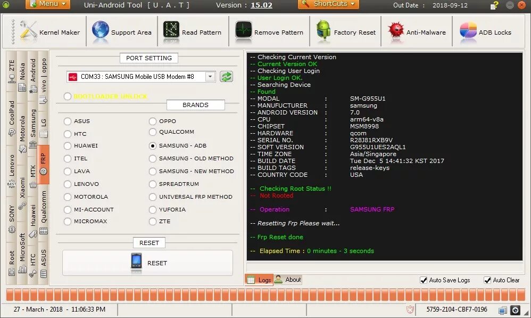Select the ZTE brand radio

click(x=153, y=222)
